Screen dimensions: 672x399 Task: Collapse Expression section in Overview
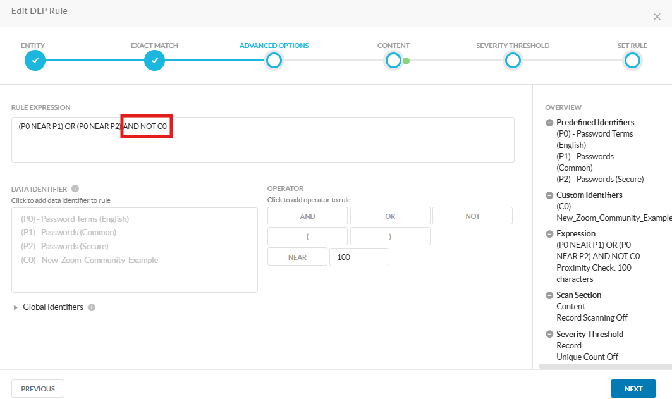pyautogui.click(x=549, y=234)
